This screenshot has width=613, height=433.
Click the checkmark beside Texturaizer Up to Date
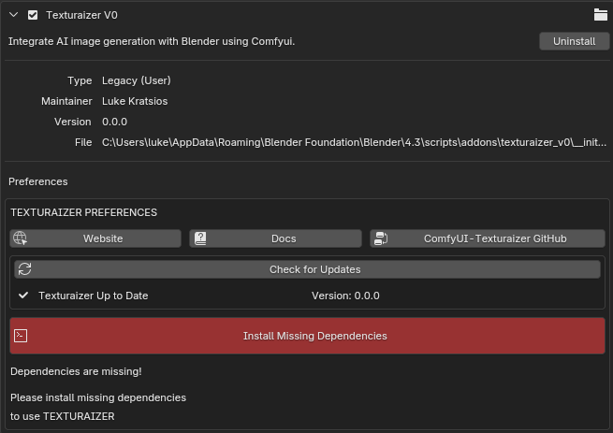click(23, 295)
